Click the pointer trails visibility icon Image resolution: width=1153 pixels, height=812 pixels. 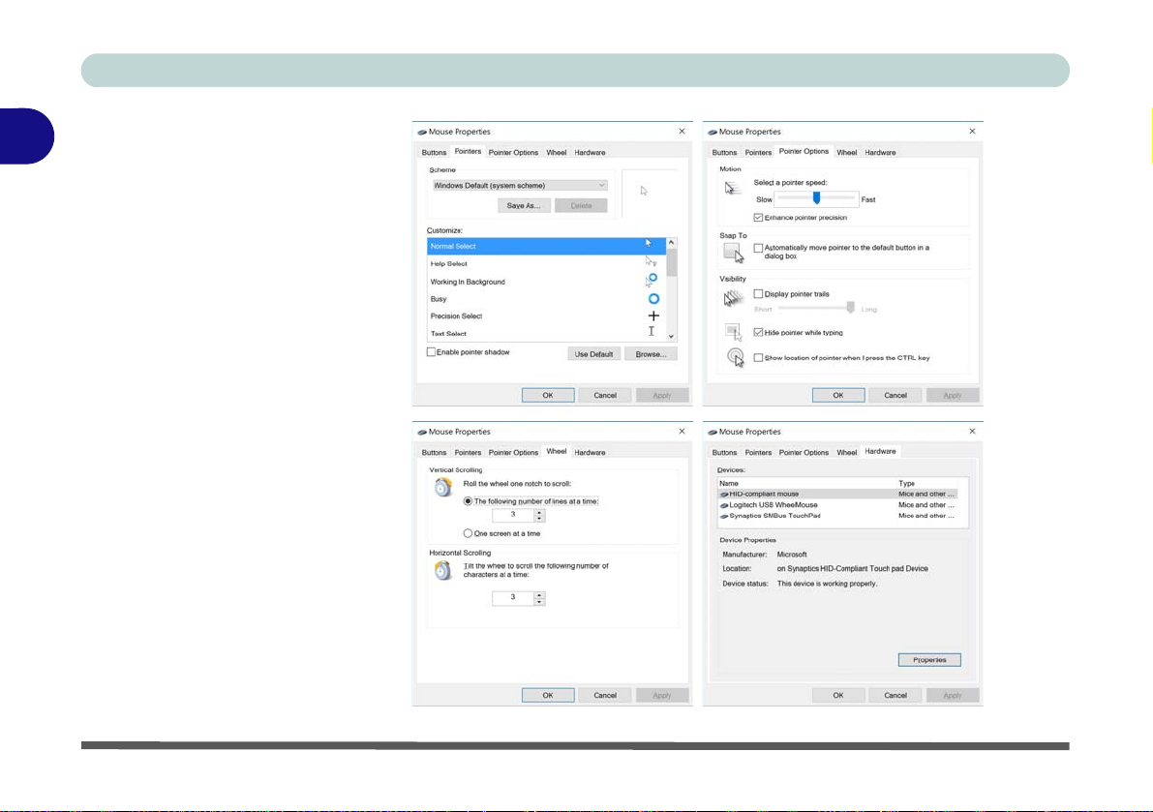(733, 298)
